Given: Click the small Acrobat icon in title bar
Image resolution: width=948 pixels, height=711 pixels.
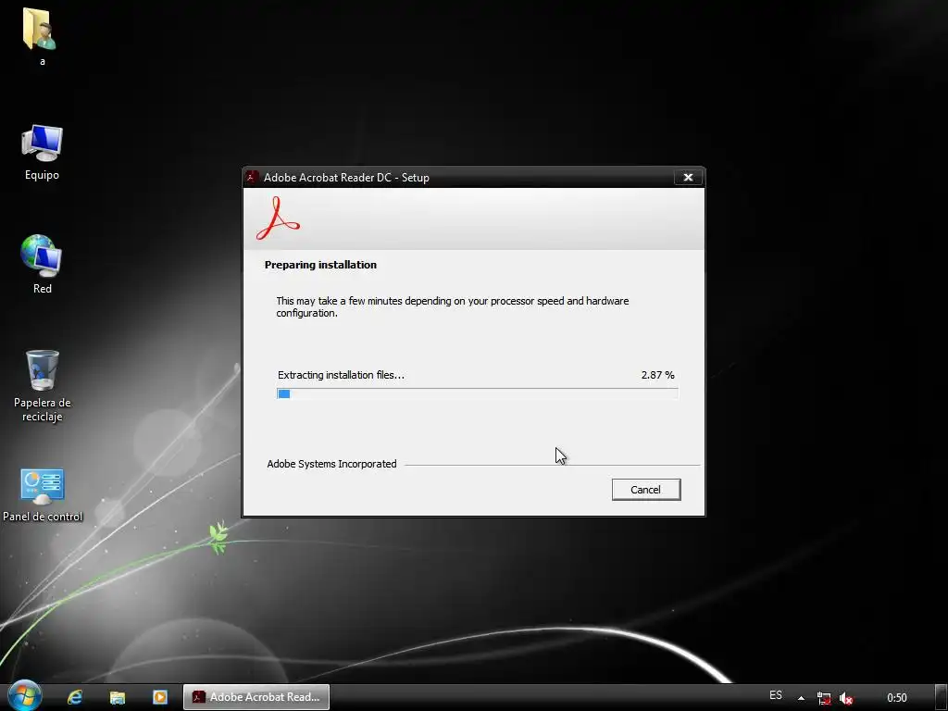Looking at the screenshot, I should coord(252,177).
